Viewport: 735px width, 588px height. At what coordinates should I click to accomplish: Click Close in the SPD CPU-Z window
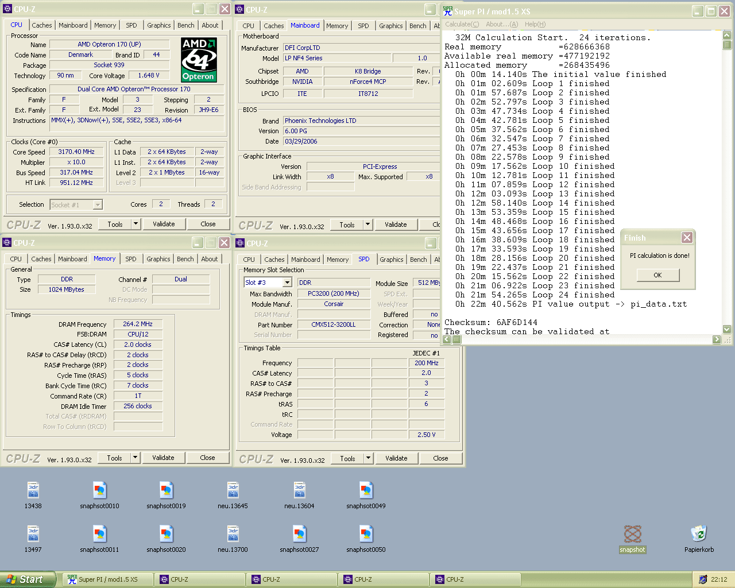tap(441, 458)
